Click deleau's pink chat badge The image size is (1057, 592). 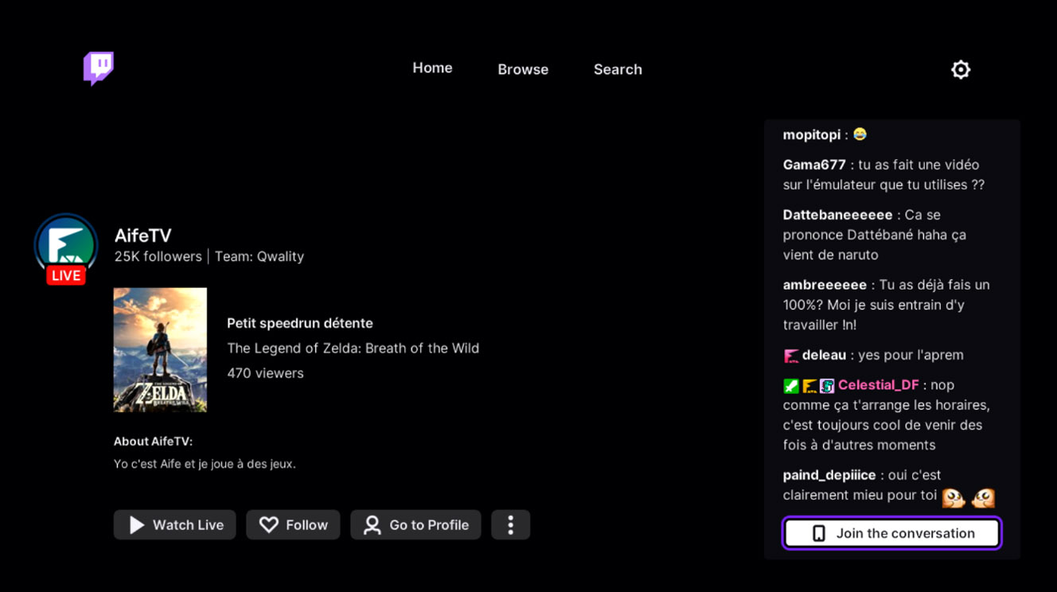(790, 356)
